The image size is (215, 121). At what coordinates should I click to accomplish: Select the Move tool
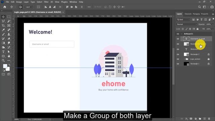pyautogui.click(x=3, y=17)
